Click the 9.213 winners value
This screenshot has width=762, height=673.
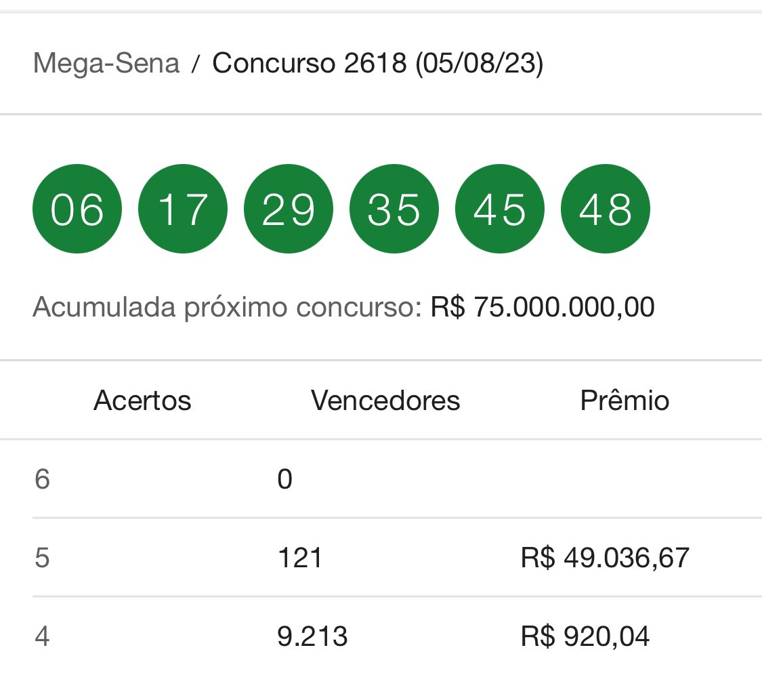312,636
